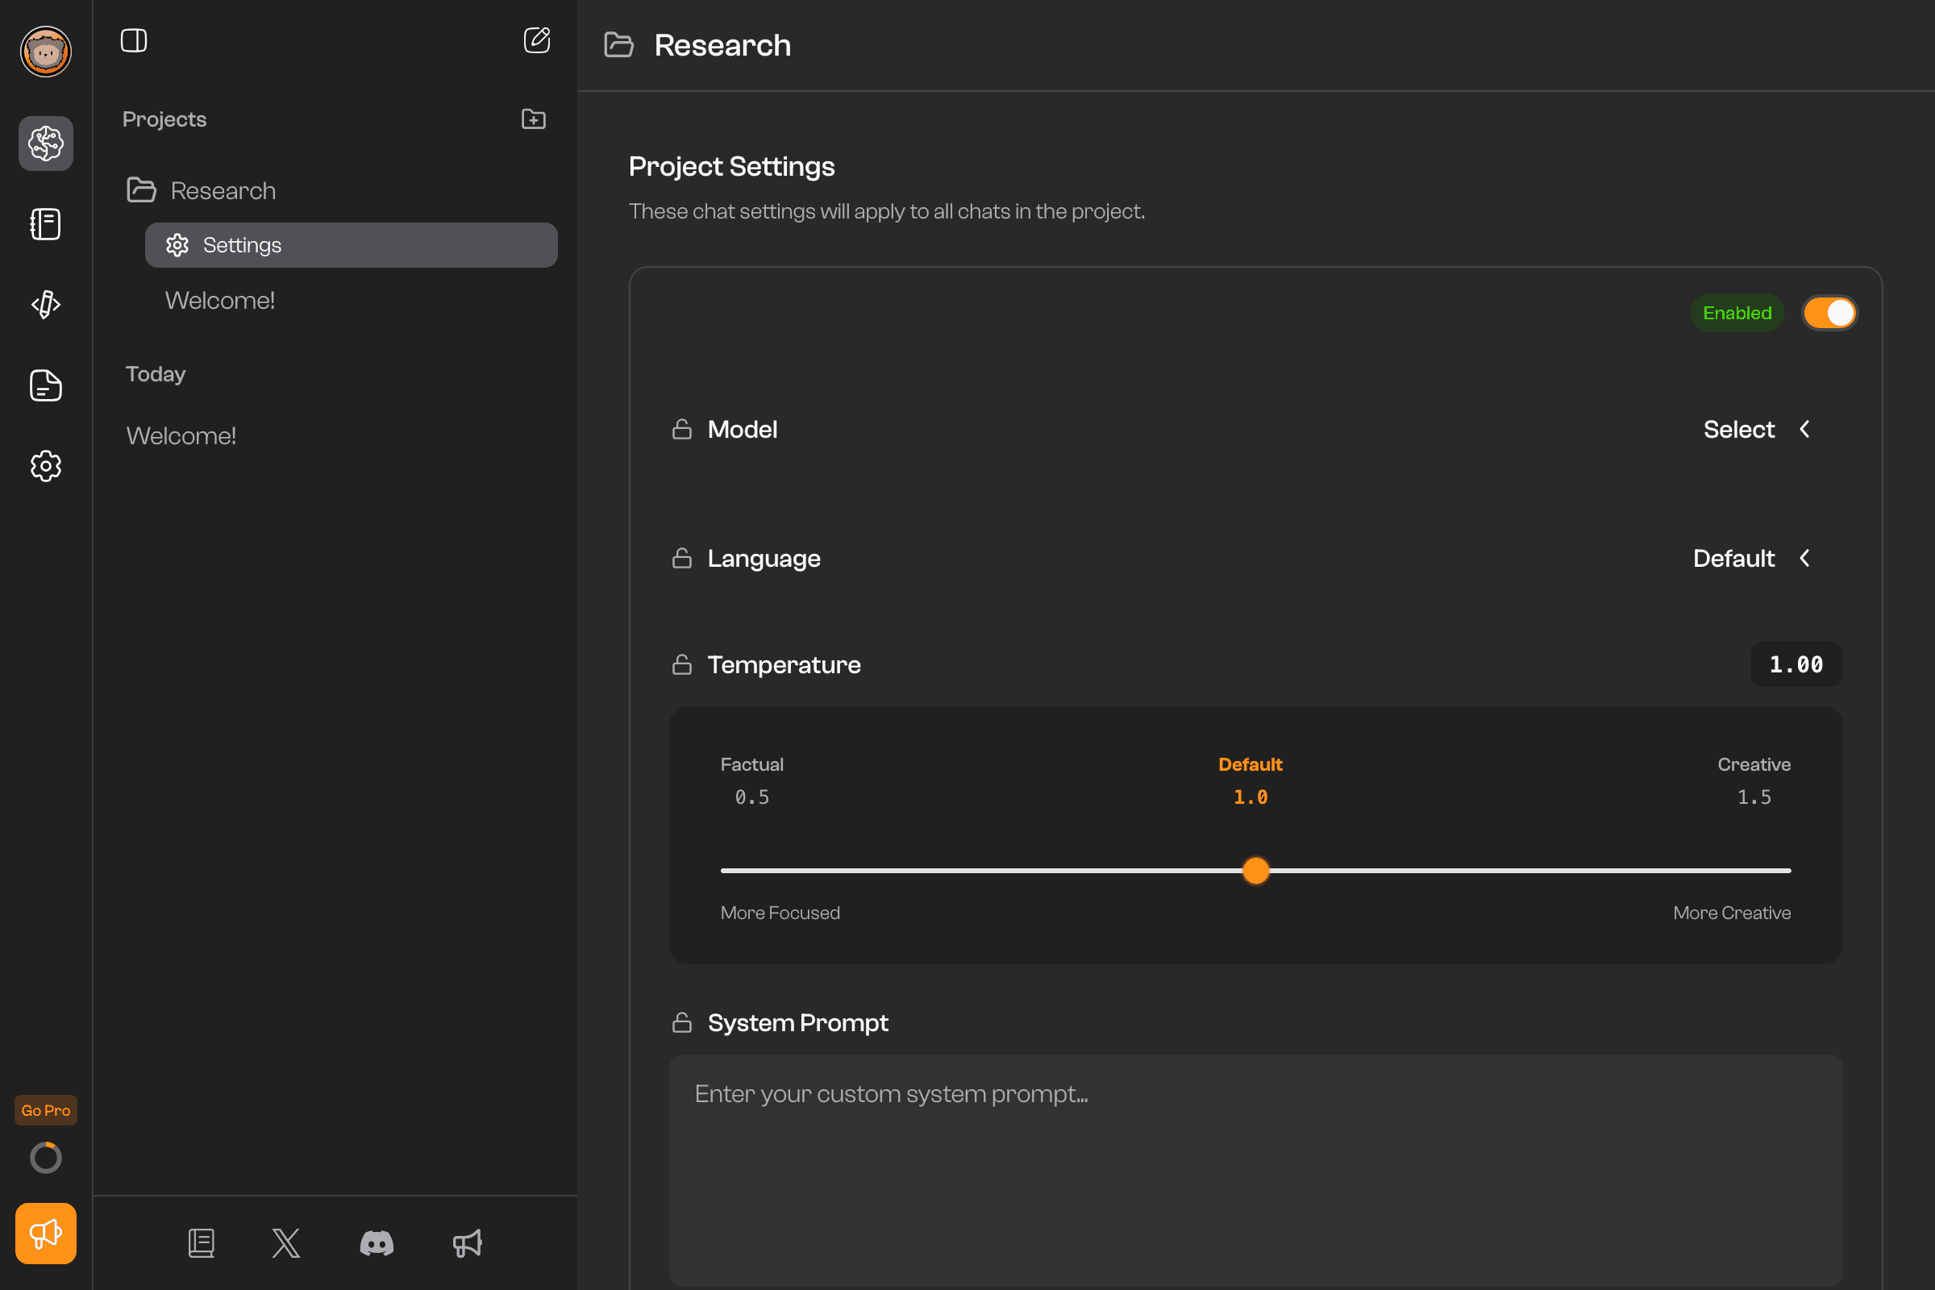Select Settings under Research project
This screenshot has width=1935, height=1290.
click(352, 245)
